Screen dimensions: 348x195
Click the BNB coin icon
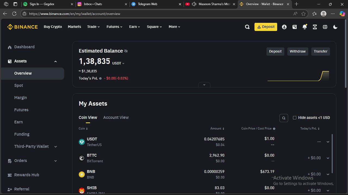tap(82, 174)
